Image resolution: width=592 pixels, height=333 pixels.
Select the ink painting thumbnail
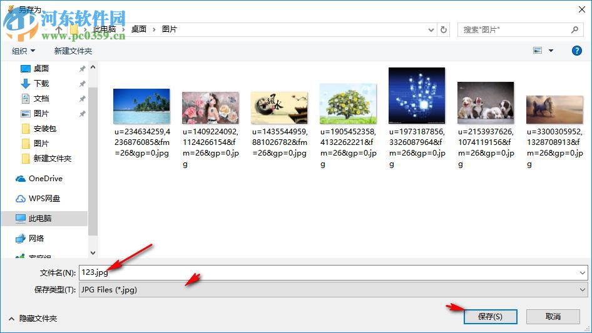click(279, 108)
